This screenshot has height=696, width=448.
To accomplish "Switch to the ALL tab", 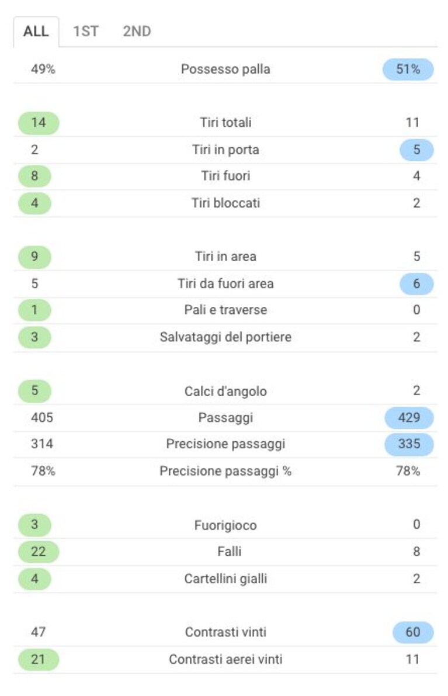I will click(36, 32).
